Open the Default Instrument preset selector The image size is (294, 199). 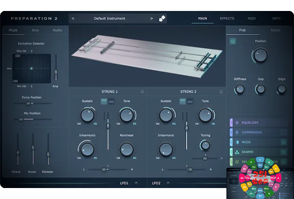[x=109, y=19]
